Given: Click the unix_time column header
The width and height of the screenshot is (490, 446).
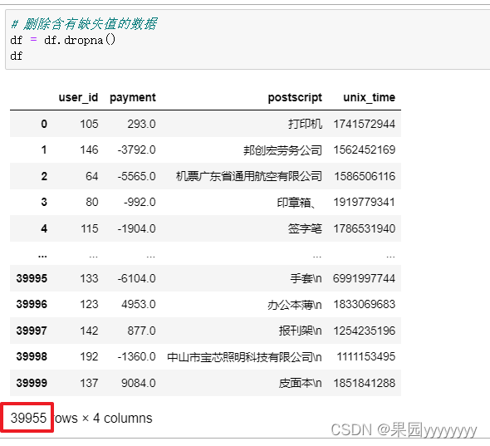Looking at the screenshot, I should click(x=369, y=97).
